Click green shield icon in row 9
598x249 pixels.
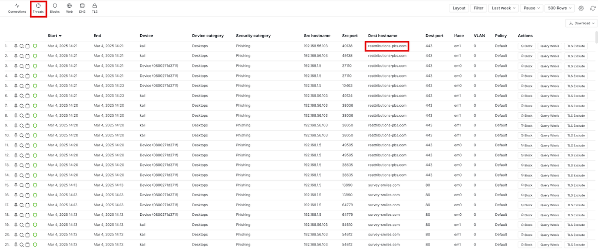point(35,125)
